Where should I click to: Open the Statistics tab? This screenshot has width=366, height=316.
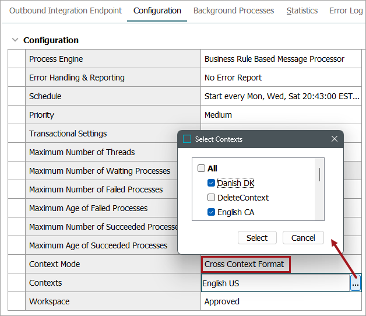coord(302,10)
